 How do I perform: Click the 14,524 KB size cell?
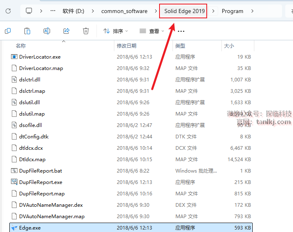coord(239,160)
